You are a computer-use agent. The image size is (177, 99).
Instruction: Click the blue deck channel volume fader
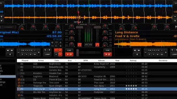[80, 27]
